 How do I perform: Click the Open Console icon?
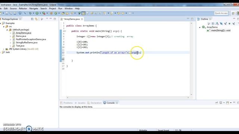[227, 103]
